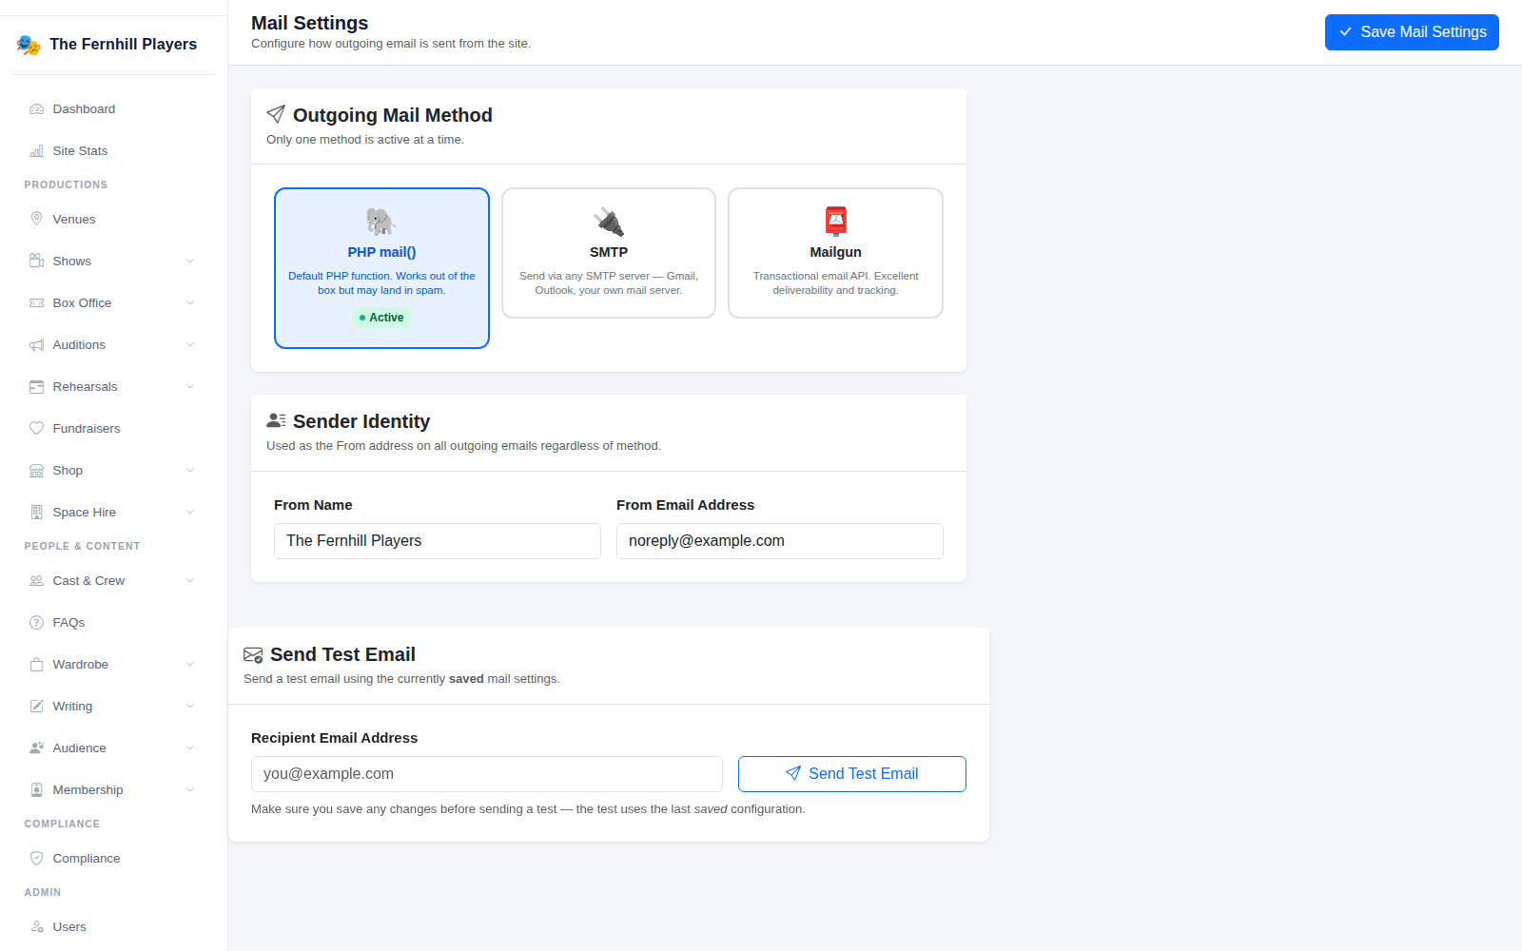
Task: Expand the Cast & Crew chevron
Action: [190, 581]
